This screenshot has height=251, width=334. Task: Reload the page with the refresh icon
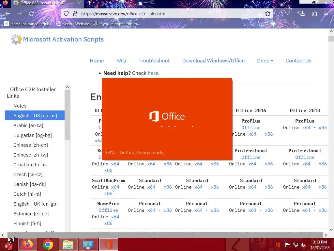click(31, 14)
